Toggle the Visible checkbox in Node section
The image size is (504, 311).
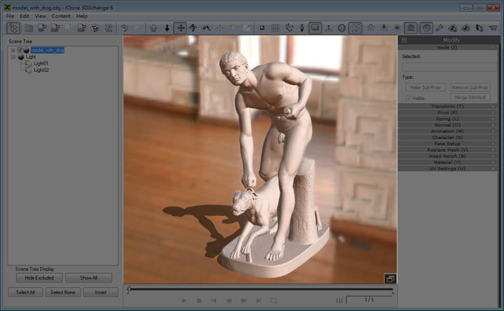pos(409,98)
